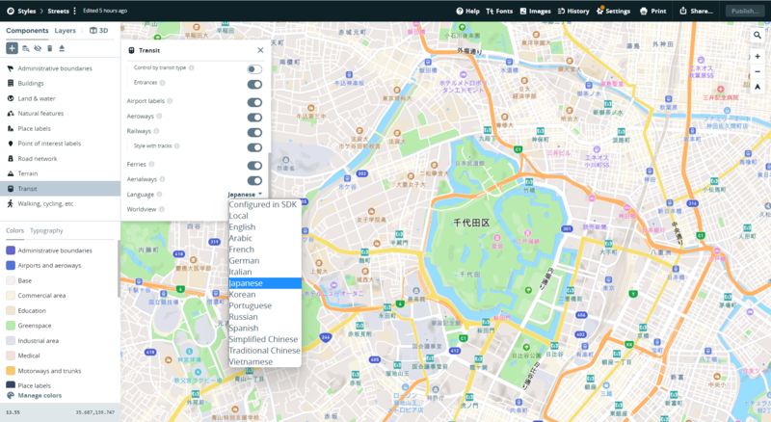This screenshot has height=422, width=771.
Task: Click the add component plus button
Action: [12, 48]
